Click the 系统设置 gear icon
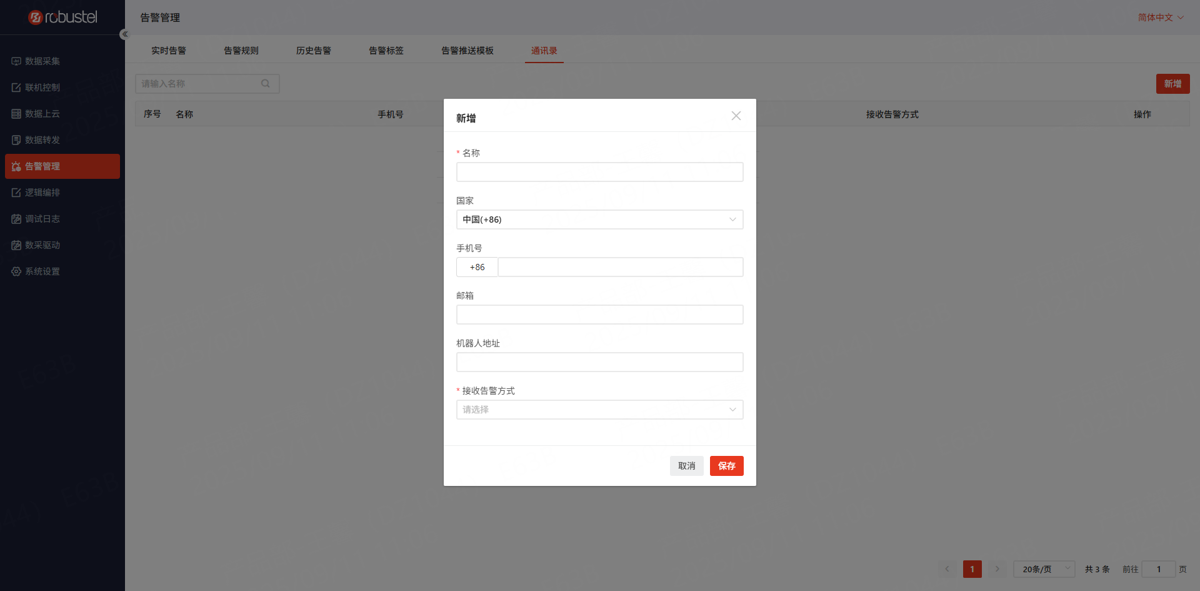 click(16, 271)
